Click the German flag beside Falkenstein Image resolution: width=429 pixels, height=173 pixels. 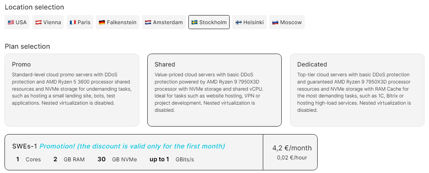[102, 22]
